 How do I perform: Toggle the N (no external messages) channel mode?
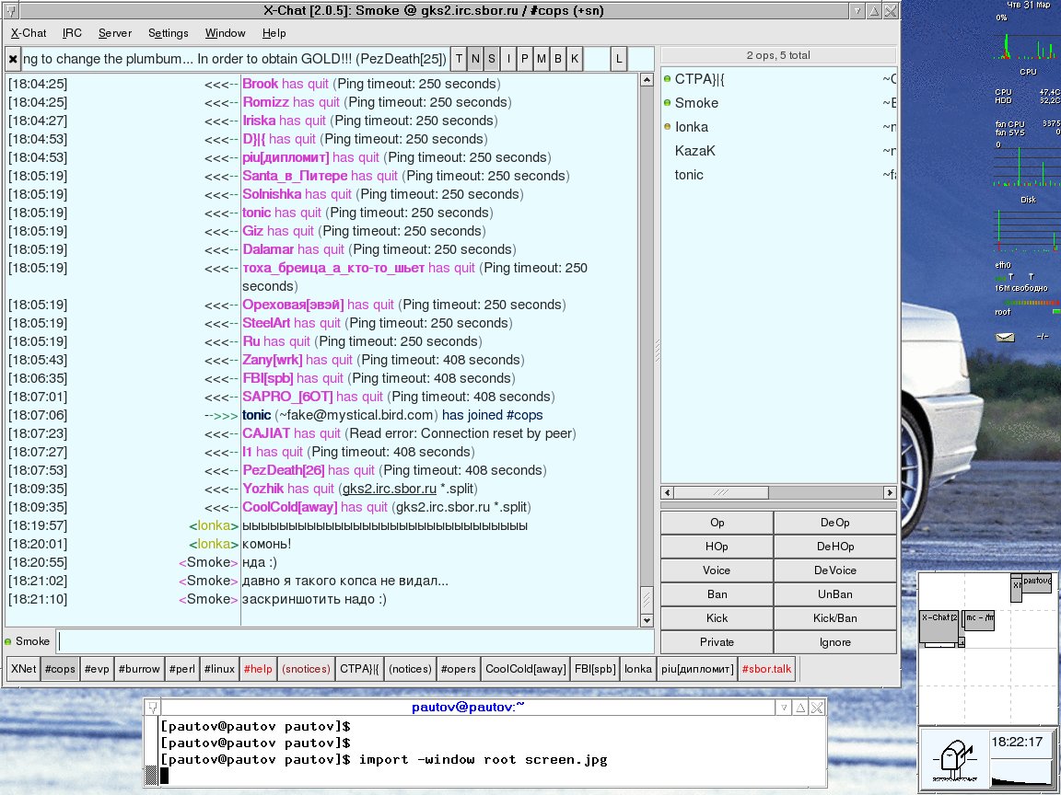[475, 59]
